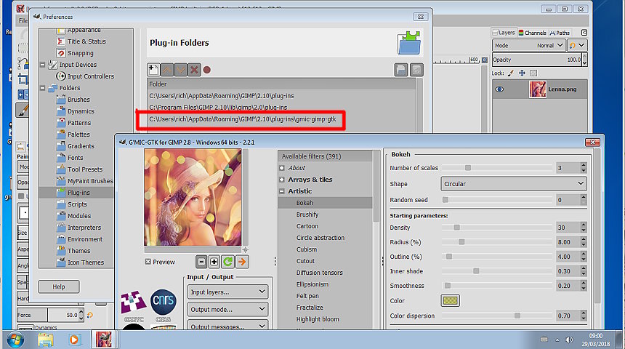Select Brushes in Folders tree
Viewport: 625px width, 349px height.
pyautogui.click(x=78, y=100)
